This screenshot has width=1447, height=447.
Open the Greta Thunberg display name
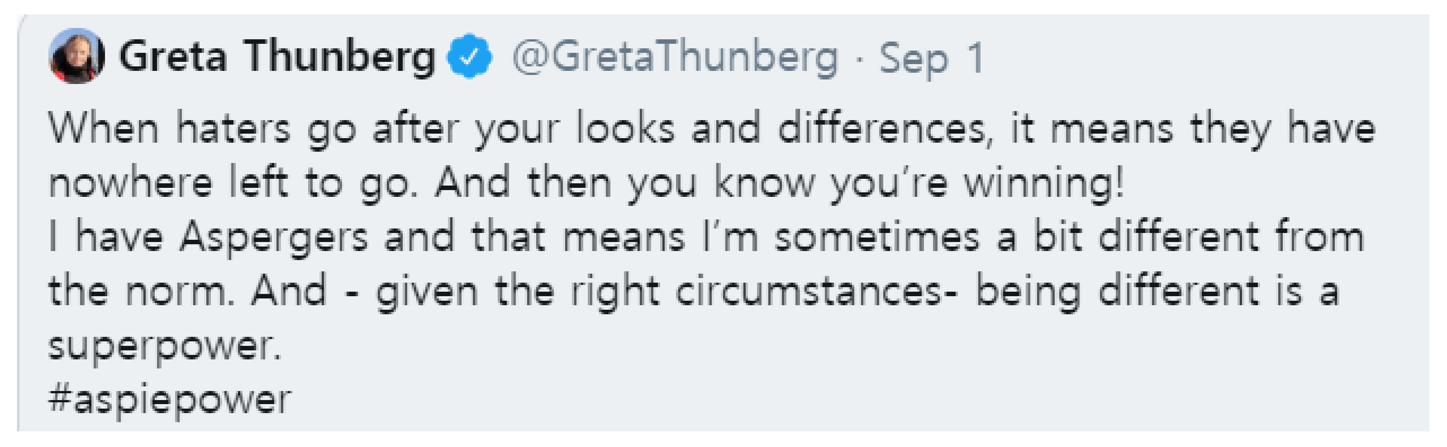pyautogui.click(x=277, y=56)
